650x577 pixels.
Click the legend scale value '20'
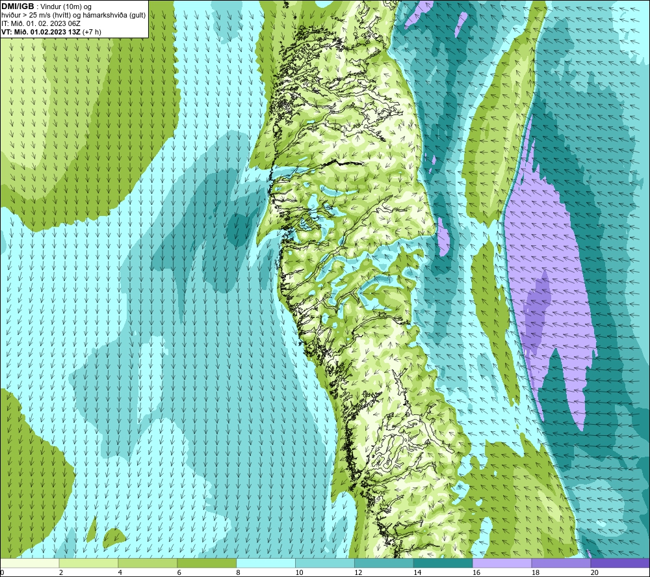click(595, 572)
